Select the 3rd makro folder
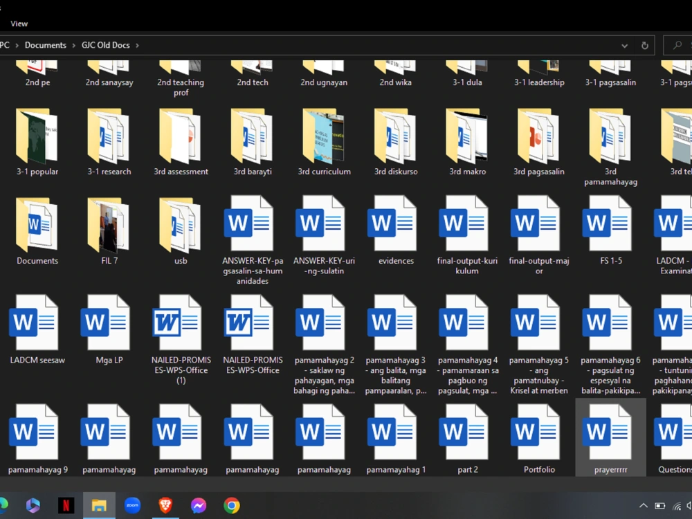The width and height of the screenshot is (692, 519). pos(467,142)
